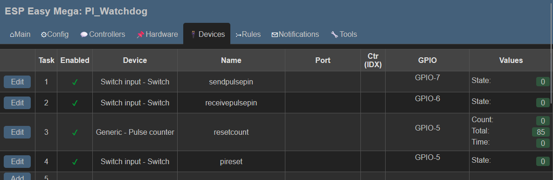Edit task 4 pireset

tap(17, 161)
